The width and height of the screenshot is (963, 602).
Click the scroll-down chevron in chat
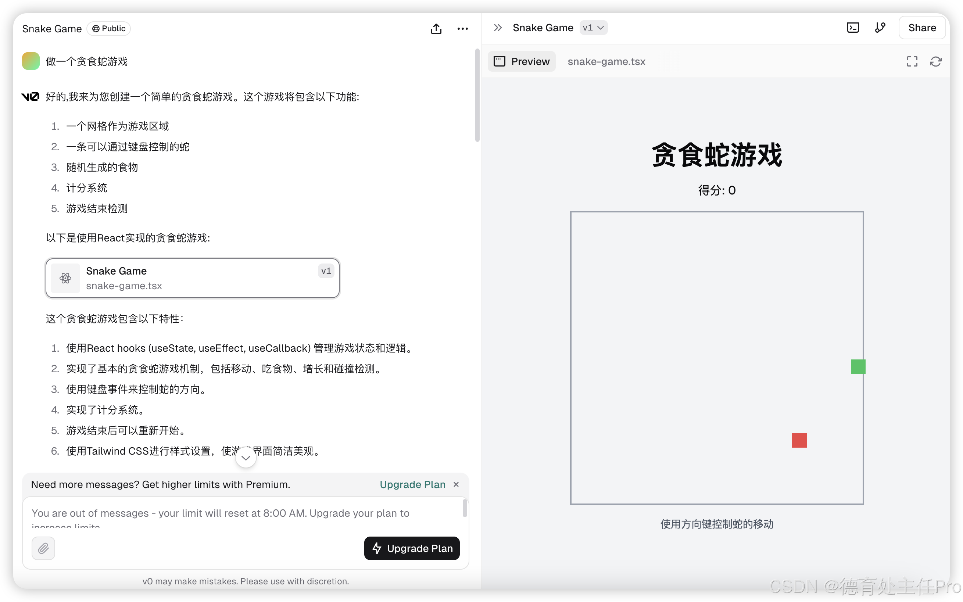click(246, 458)
